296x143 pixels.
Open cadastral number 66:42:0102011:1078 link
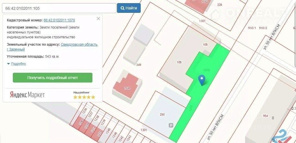pyautogui.click(x=59, y=20)
